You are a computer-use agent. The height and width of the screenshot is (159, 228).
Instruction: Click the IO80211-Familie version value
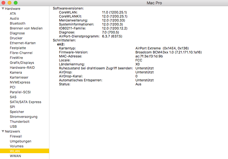click(x=114, y=28)
